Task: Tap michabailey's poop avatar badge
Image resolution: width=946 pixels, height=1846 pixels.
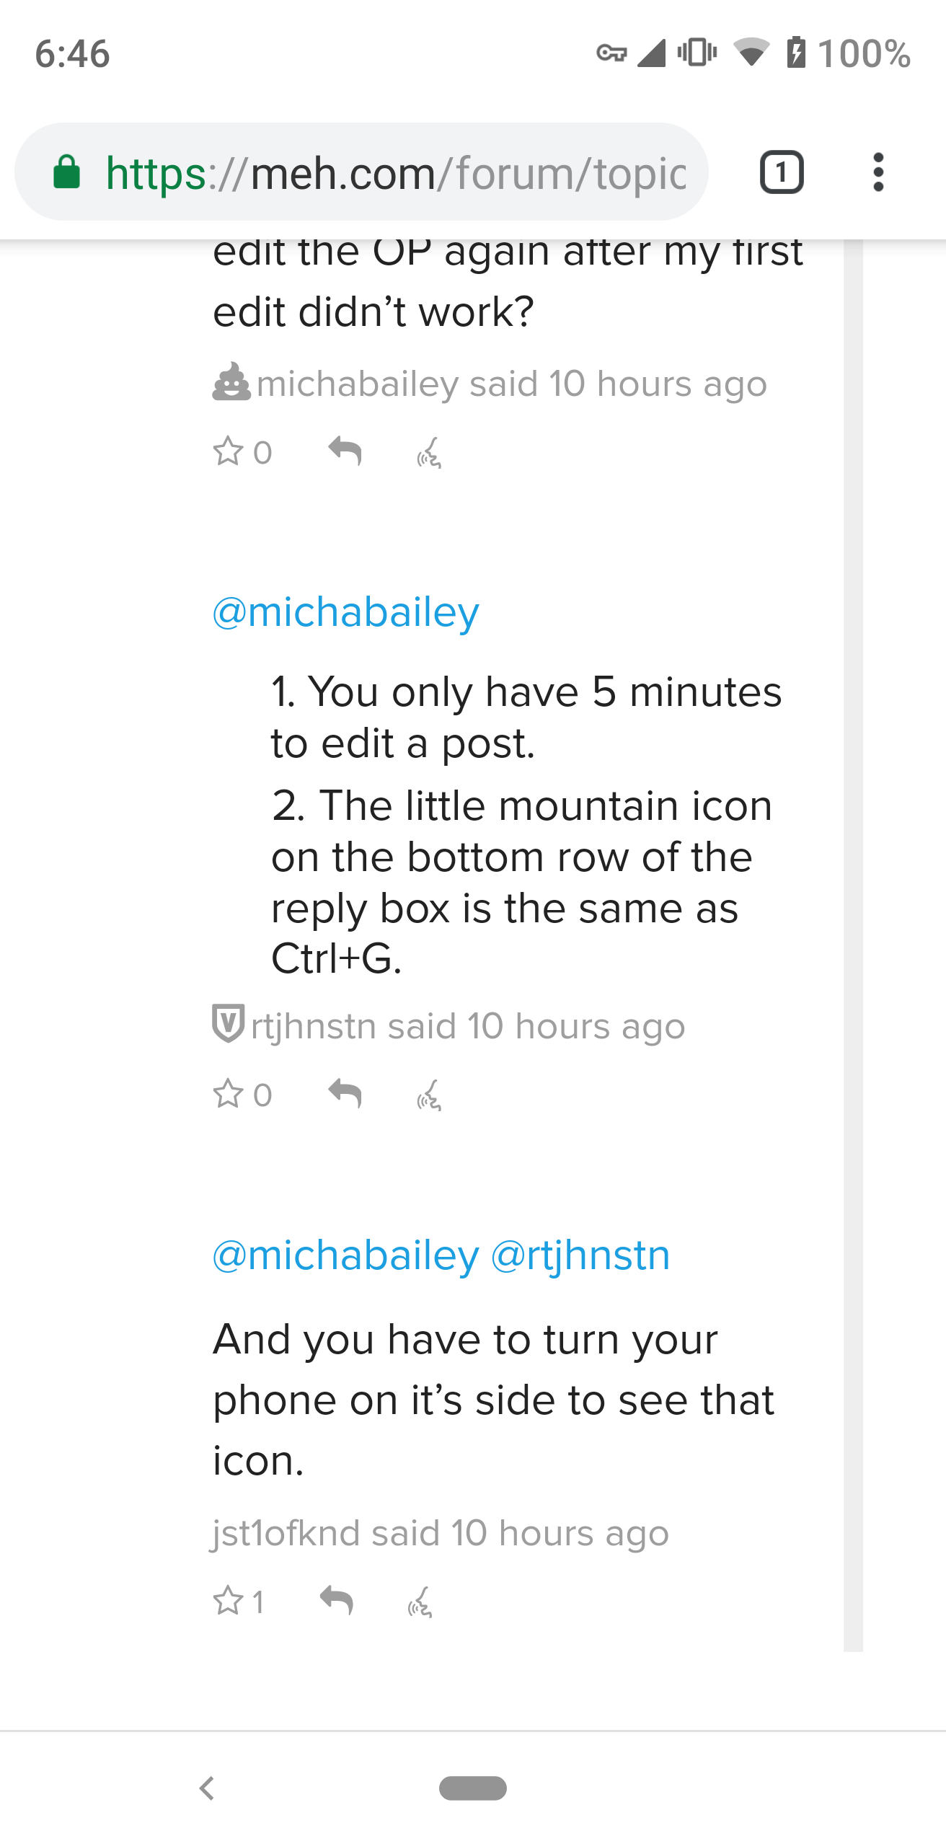Action: point(231,381)
